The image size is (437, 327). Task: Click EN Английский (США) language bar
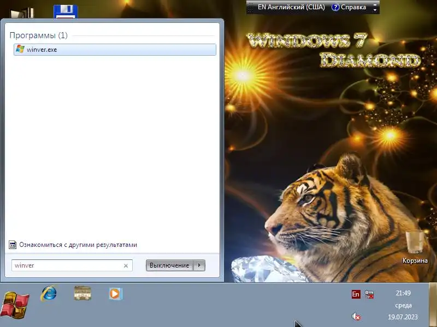coord(291,7)
